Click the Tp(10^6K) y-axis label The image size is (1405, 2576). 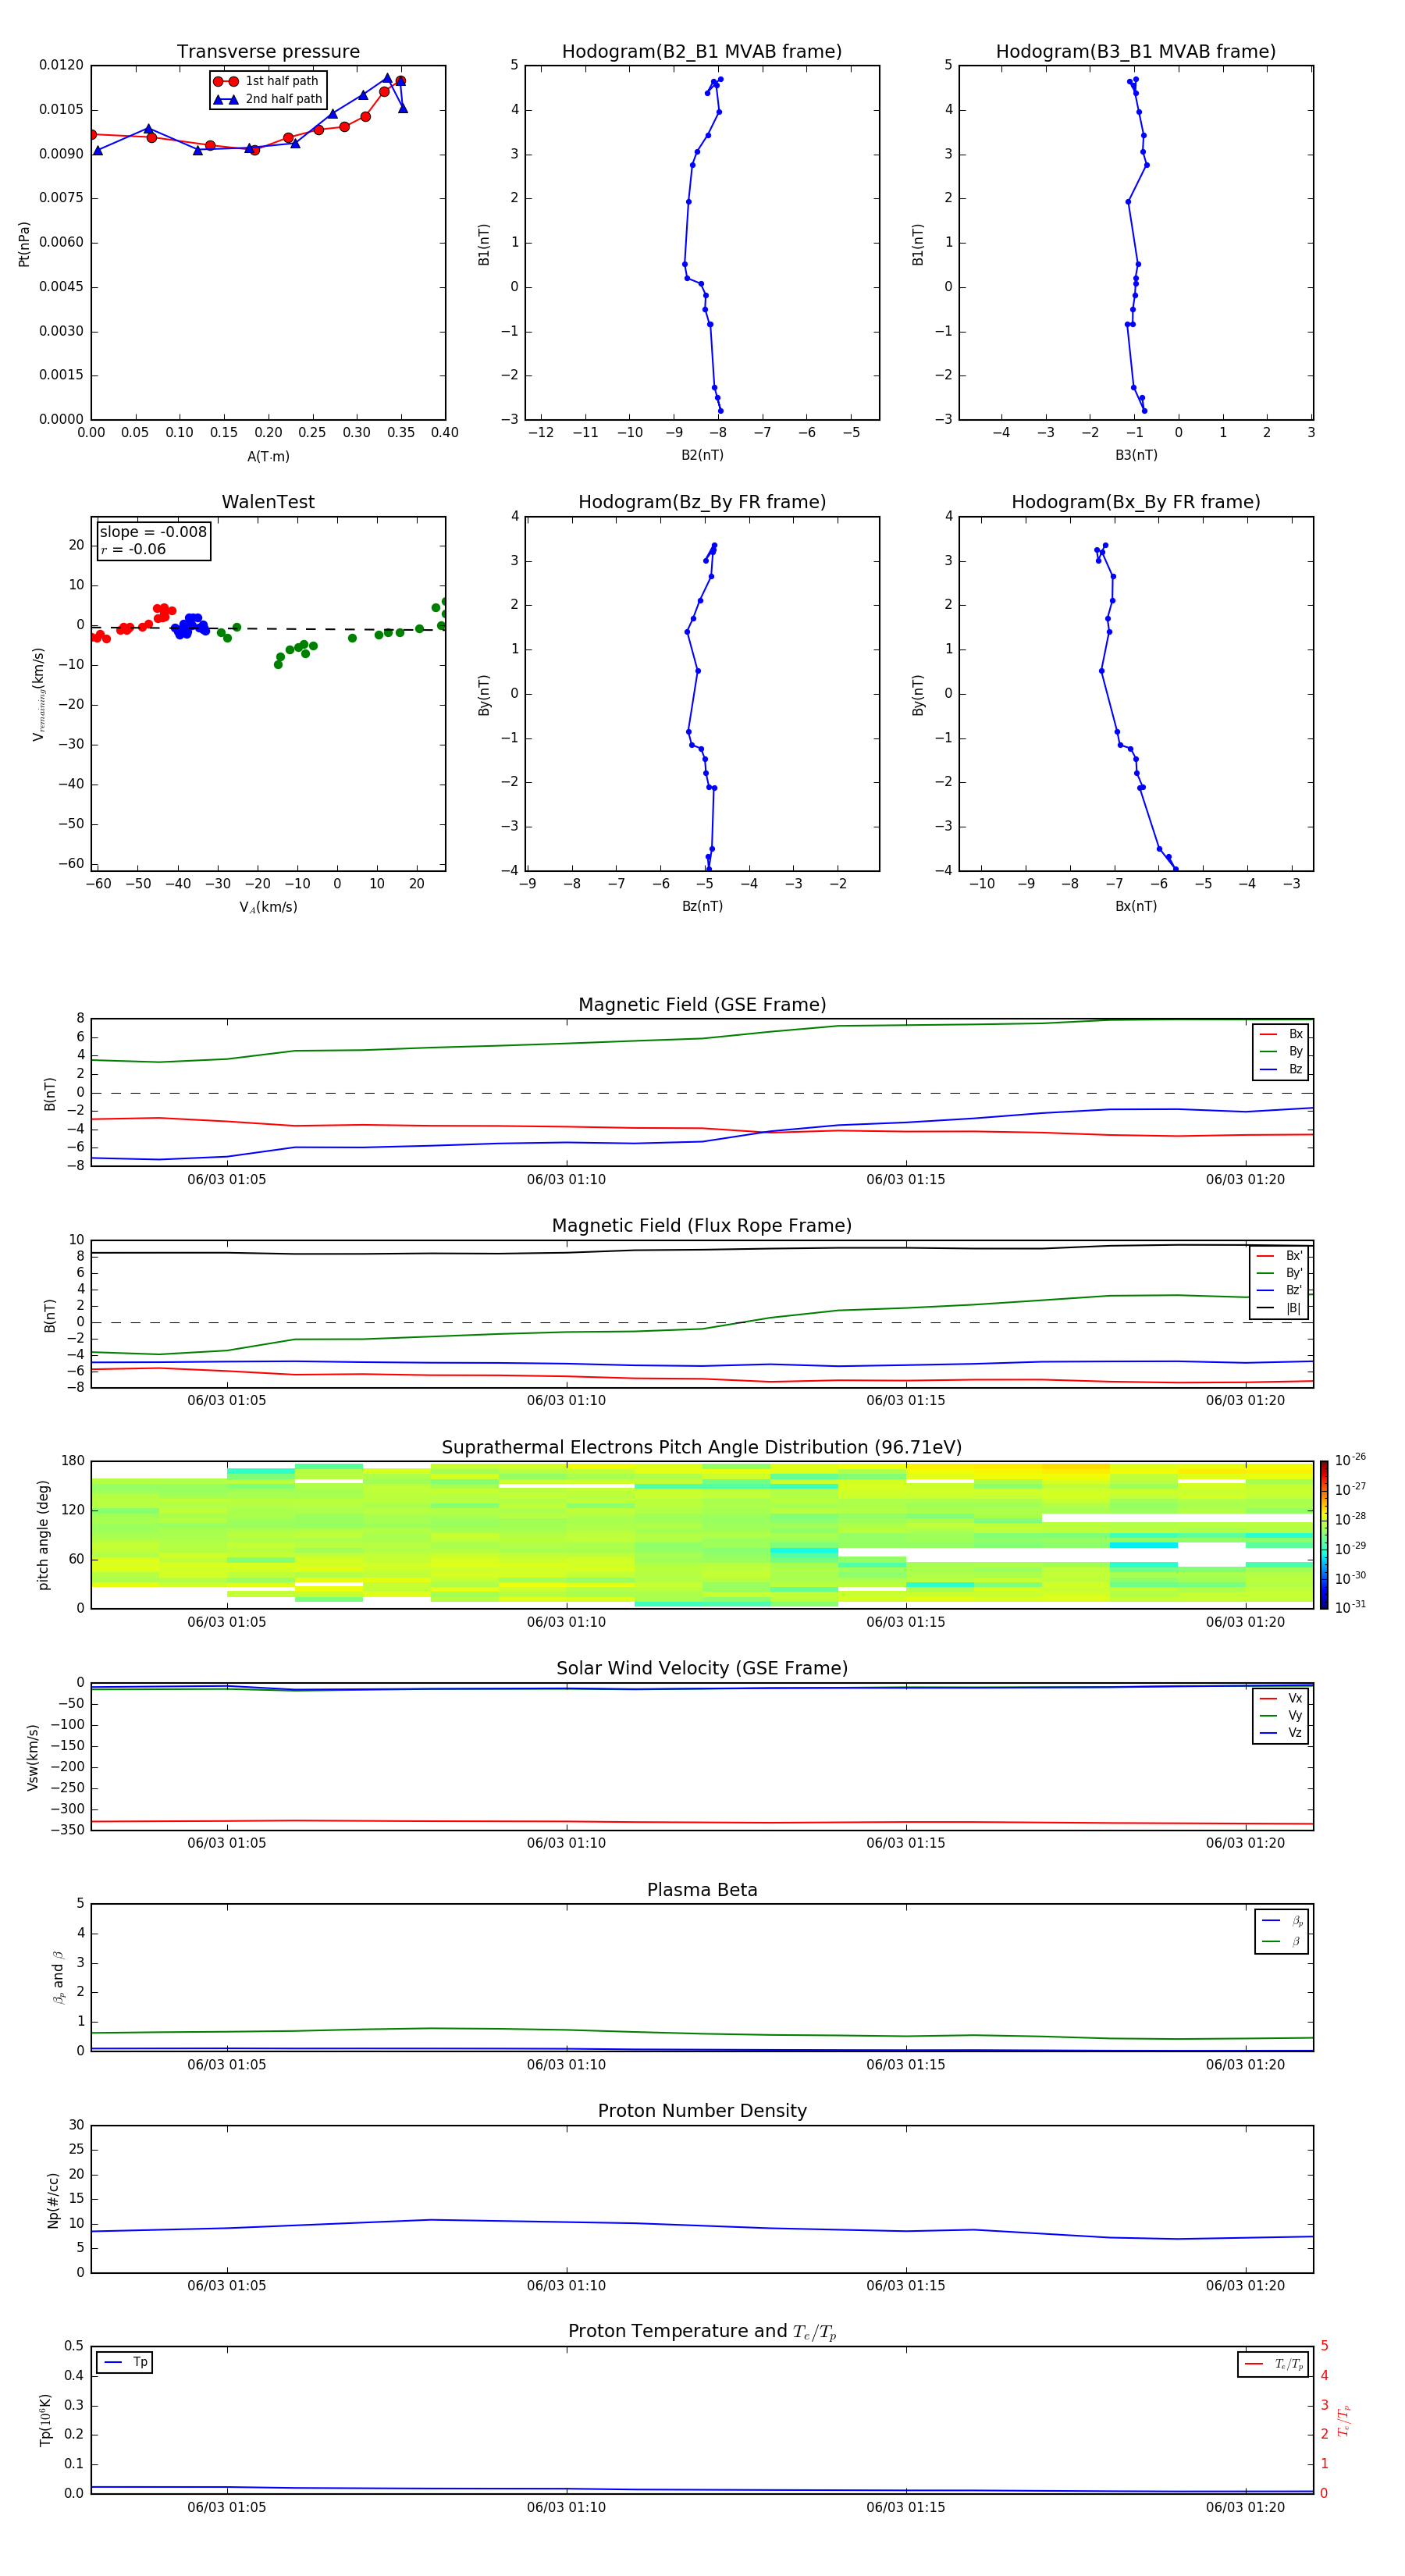(x=45, y=2420)
